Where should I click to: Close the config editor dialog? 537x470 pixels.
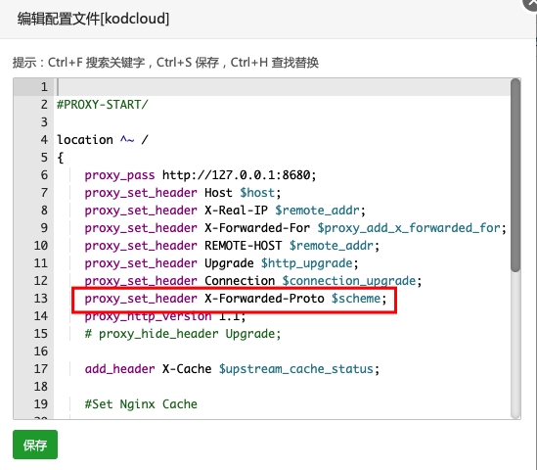pyautogui.click(x=531, y=4)
